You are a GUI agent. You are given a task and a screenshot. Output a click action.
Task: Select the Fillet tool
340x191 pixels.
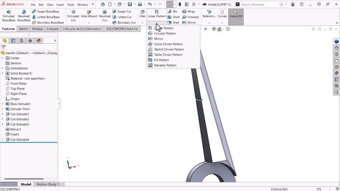(x=142, y=14)
